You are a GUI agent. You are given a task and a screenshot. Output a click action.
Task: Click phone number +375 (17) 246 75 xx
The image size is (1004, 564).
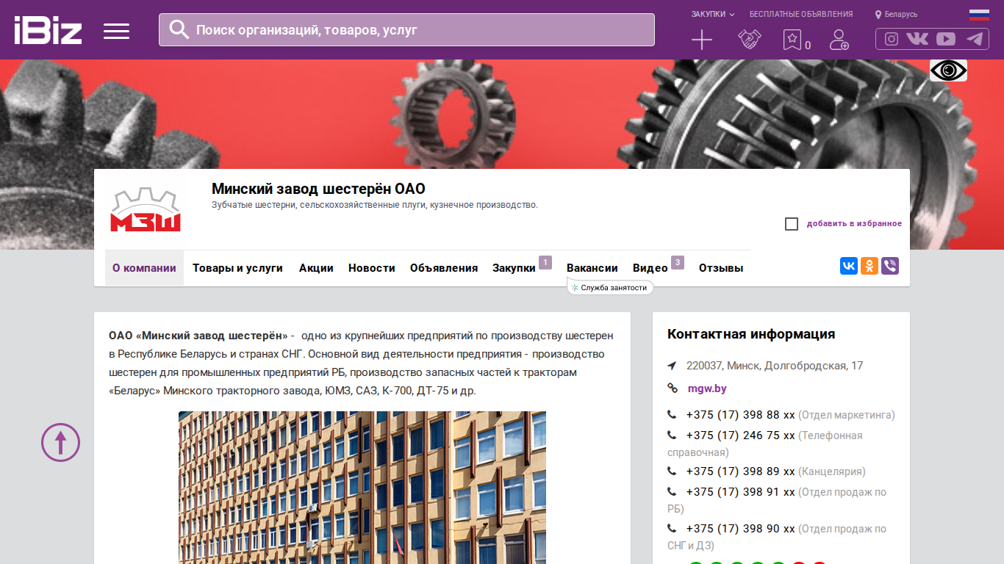741,435
